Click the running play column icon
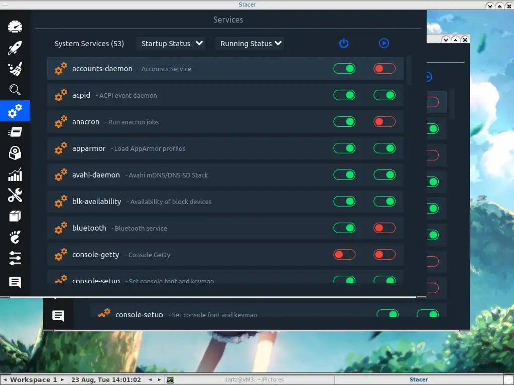 [x=384, y=43]
